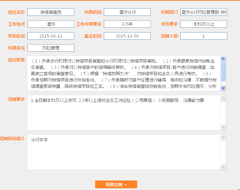This screenshot has width=240, height=190.
Task: Click scroll down arrow in 岗位职责 text area
Action: coord(223,88)
